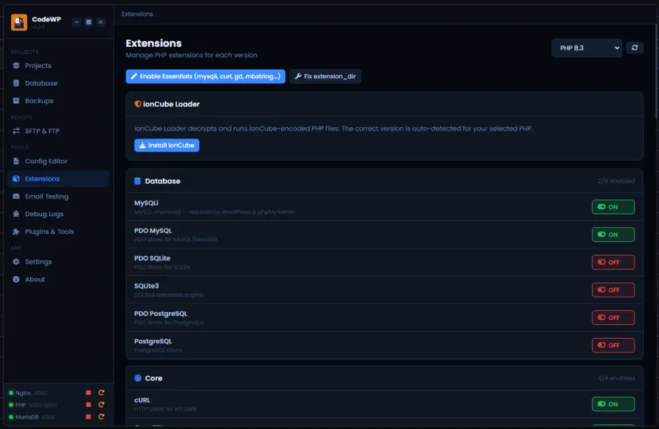
Task: Click Fix extension_dir button
Action: click(x=325, y=76)
